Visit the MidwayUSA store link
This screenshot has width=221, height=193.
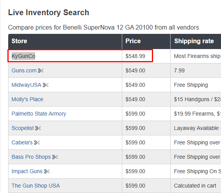[27, 85]
